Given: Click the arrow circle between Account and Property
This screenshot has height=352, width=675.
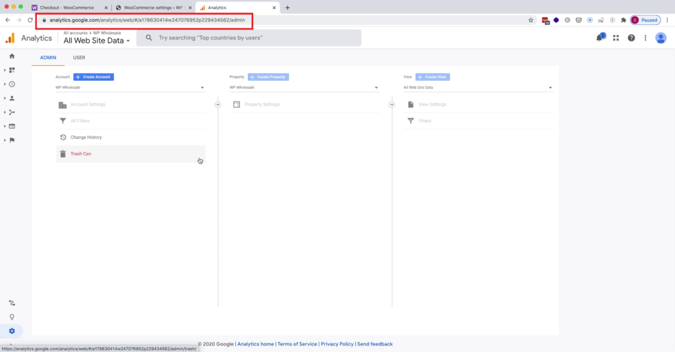Looking at the screenshot, I should pos(218,105).
